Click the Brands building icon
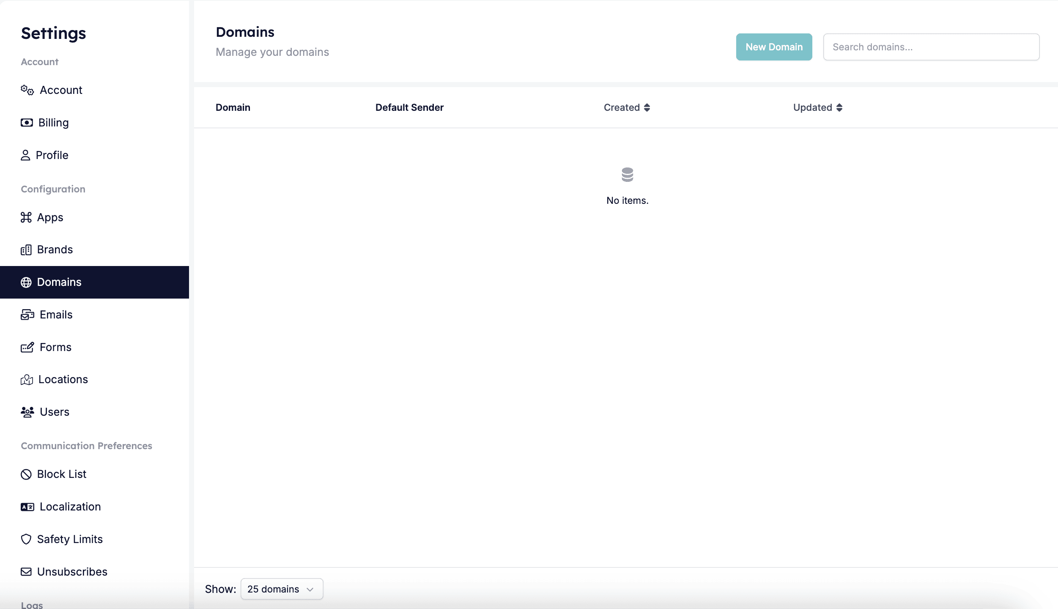1058x609 pixels. (26, 250)
